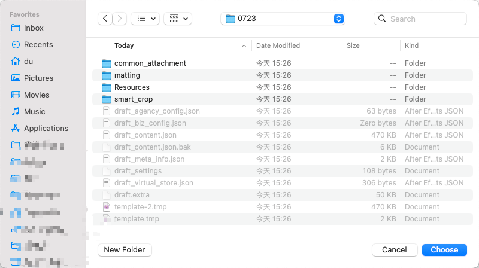Click the back navigation arrow
The image size is (479, 268).
coord(105,19)
